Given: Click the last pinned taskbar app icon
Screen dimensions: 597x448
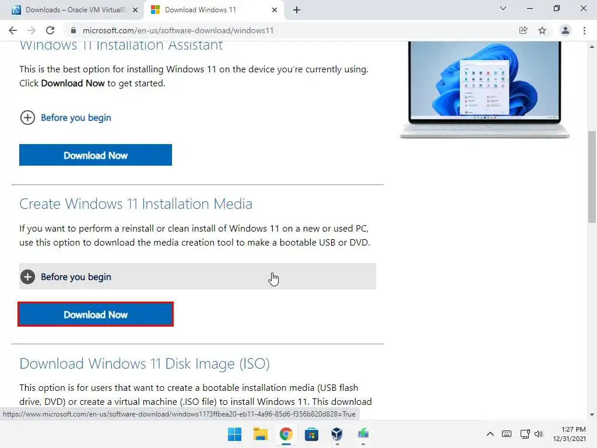Looking at the screenshot, I should tap(363, 434).
